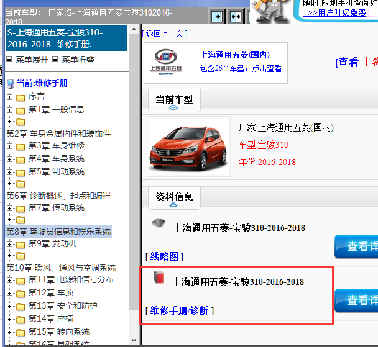Click 查看详 button for wiring diagram
The width and height of the screenshot is (378, 347).
(x=356, y=246)
